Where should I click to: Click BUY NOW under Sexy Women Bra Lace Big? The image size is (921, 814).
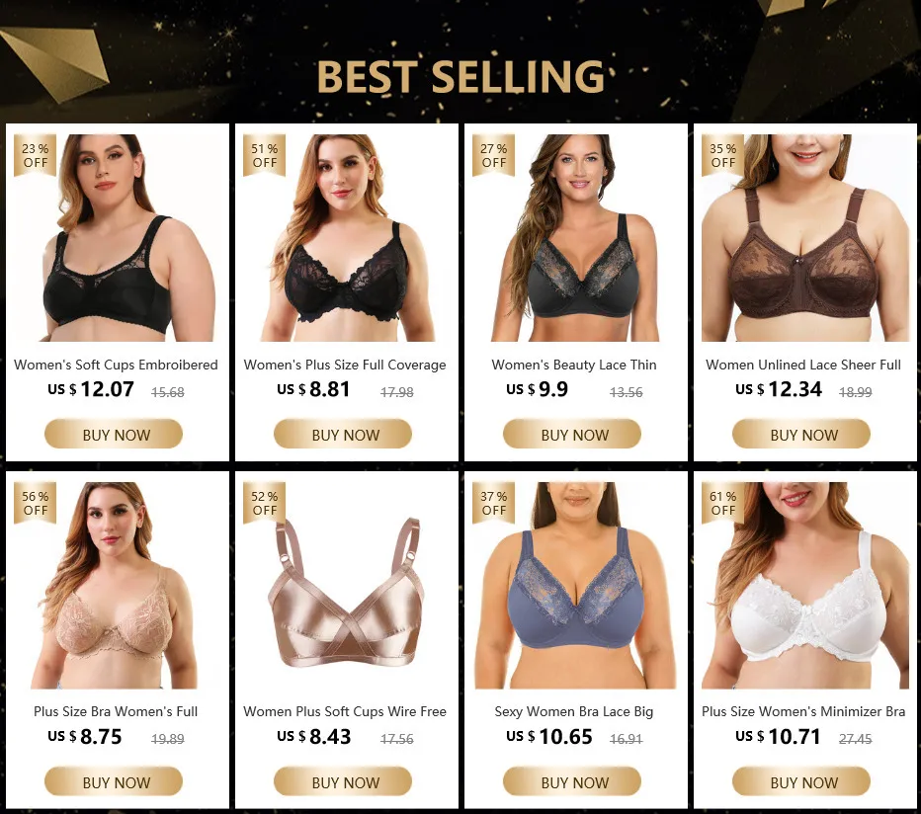572,781
